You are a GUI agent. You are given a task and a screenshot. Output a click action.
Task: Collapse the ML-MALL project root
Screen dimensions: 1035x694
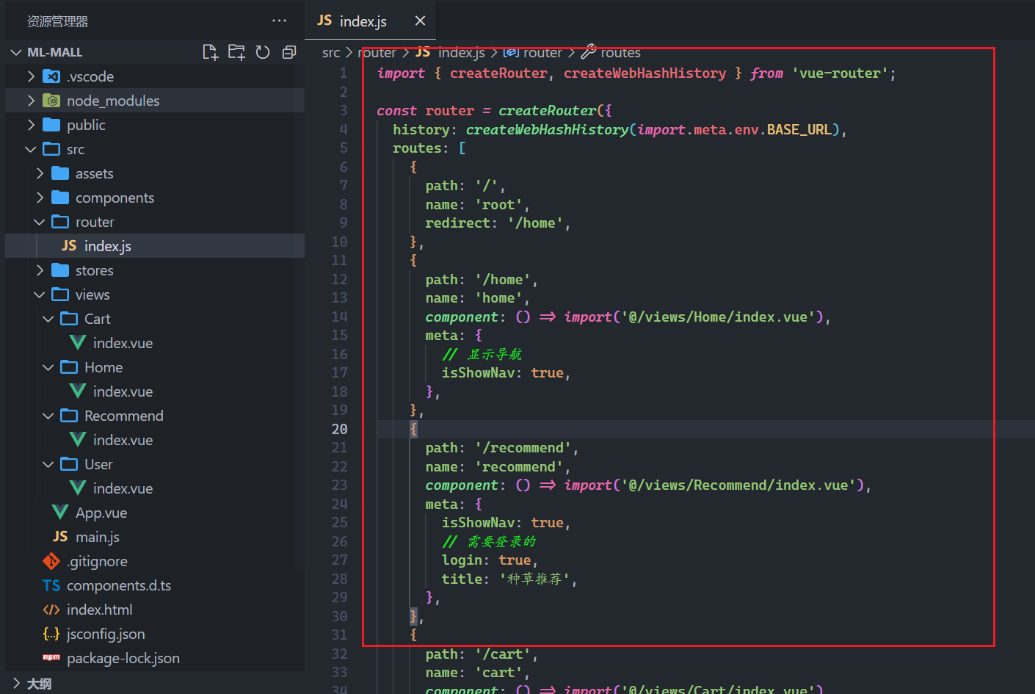tap(16, 52)
